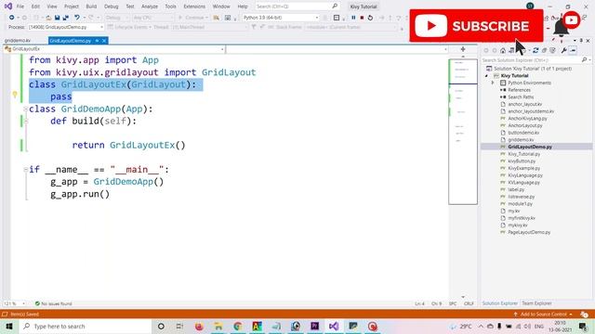595x334 pixels.
Task: Open the notification center icon
Action: pos(583,326)
